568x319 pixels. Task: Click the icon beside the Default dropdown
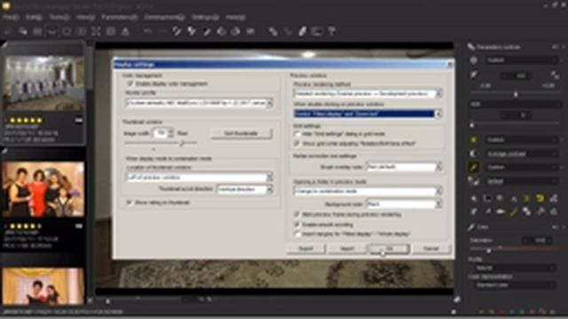473,181
